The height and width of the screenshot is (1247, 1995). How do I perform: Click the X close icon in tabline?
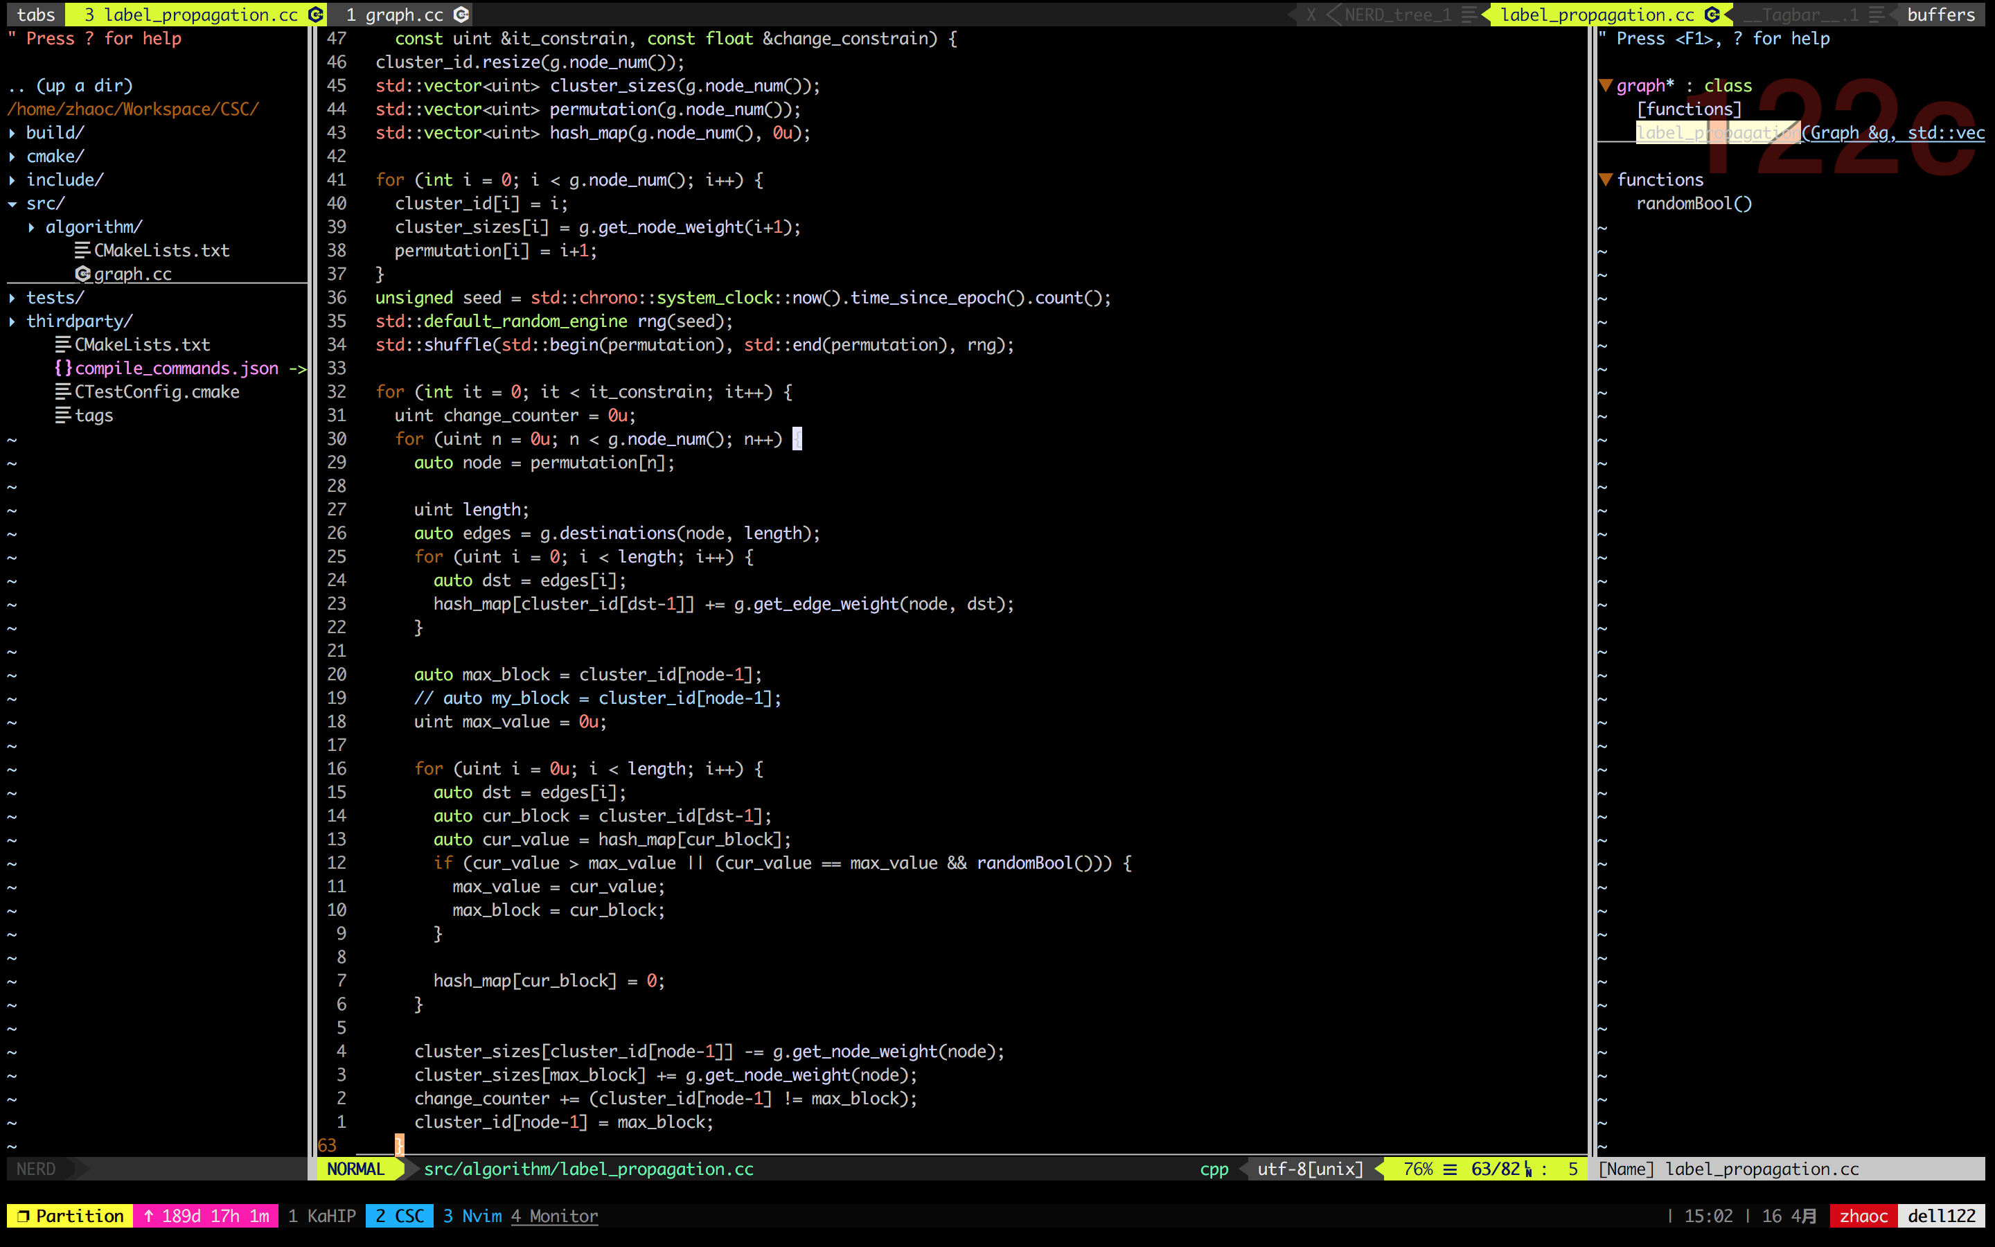pos(1311,14)
